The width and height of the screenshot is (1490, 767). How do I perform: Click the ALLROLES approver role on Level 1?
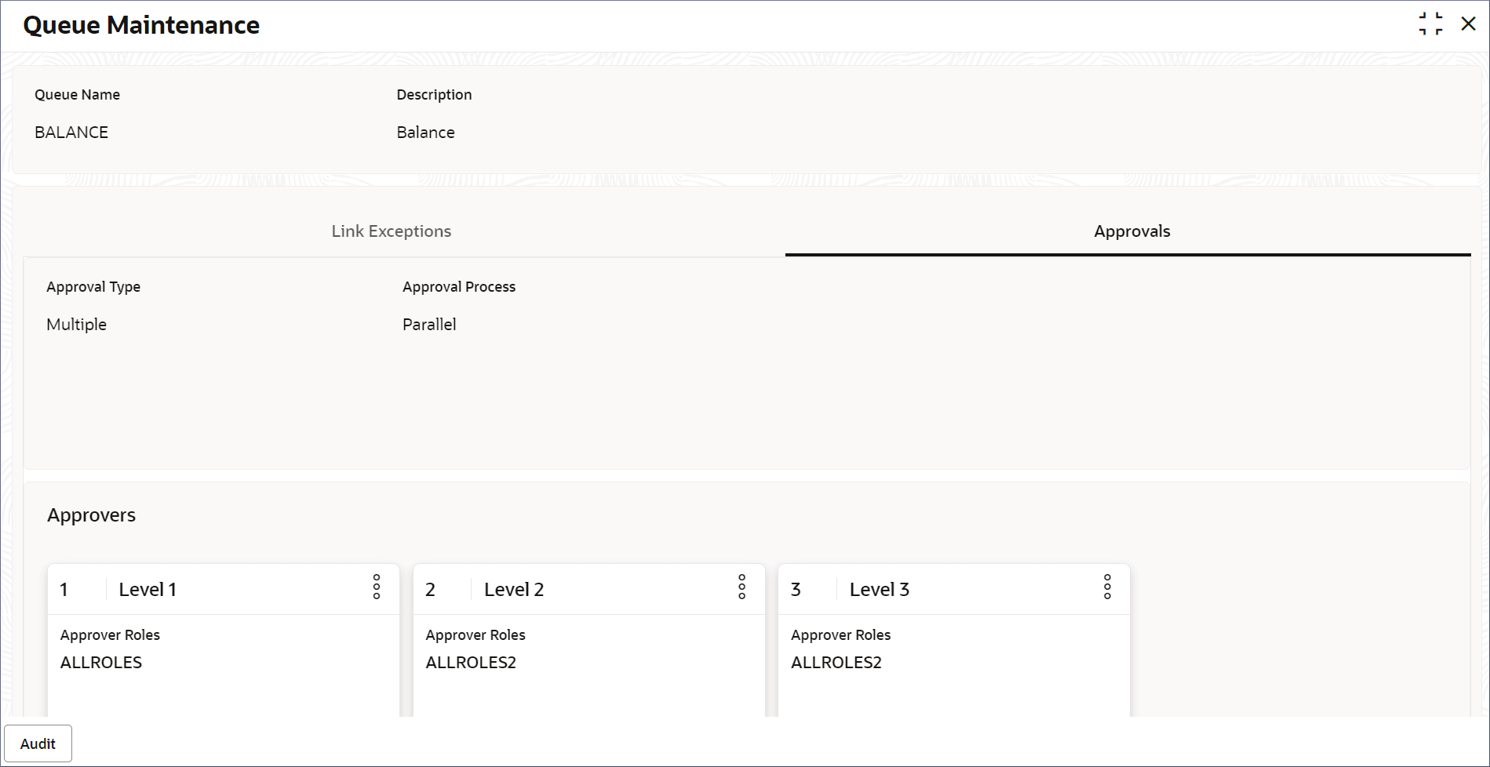[x=101, y=662]
